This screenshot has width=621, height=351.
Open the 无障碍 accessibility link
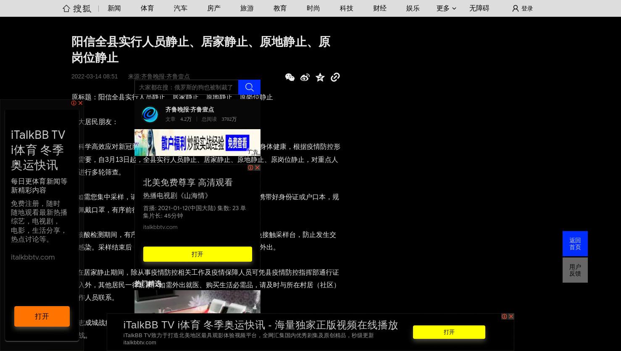pos(479,8)
